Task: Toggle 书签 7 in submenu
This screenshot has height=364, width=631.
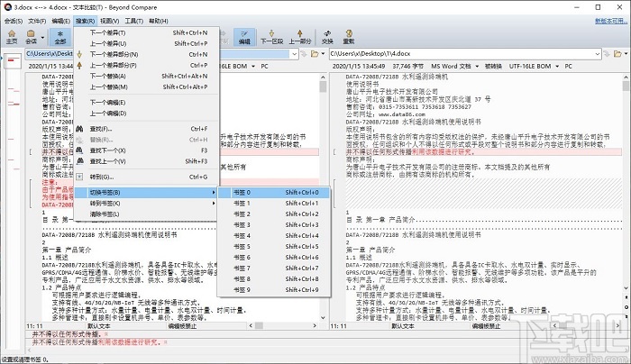Action: coord(274,268)
